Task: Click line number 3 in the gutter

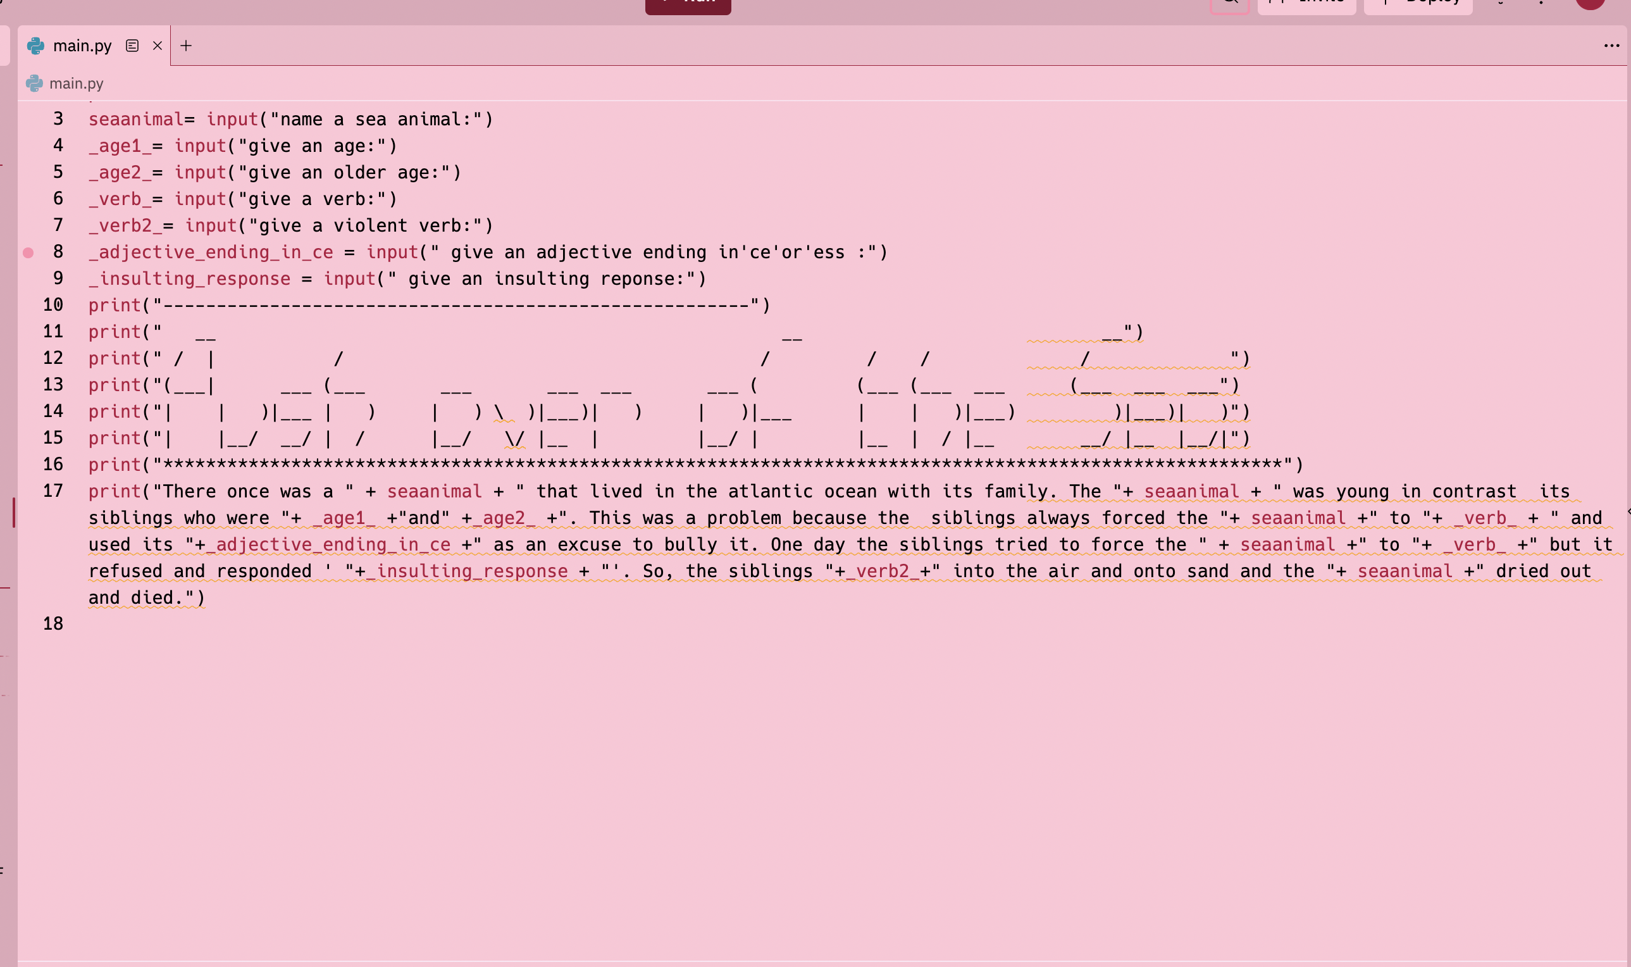Action: coord(58,118)
